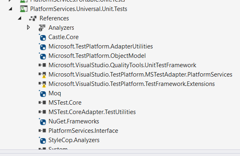The height and width of the screenshot is (156, 240).
Task: Click the MSTest.CoreAdapter.TestUtilities reference icon
Action: (42, 112)
